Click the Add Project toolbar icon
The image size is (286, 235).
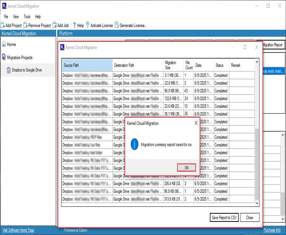(3, 25)
